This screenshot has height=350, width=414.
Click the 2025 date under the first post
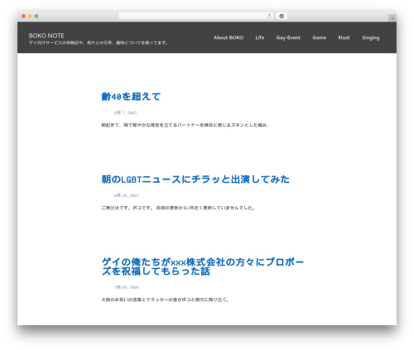125,113
